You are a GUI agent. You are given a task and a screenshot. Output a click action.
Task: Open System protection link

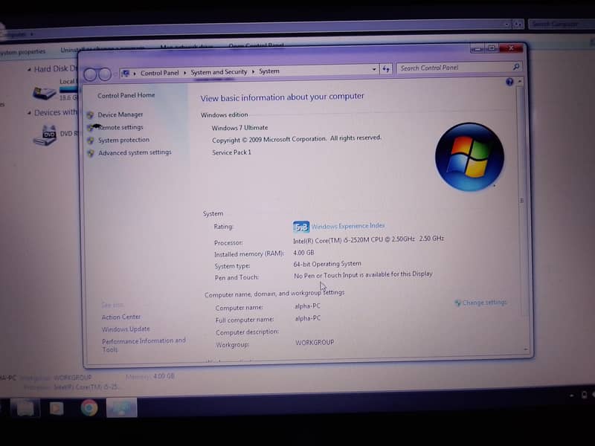123,140
